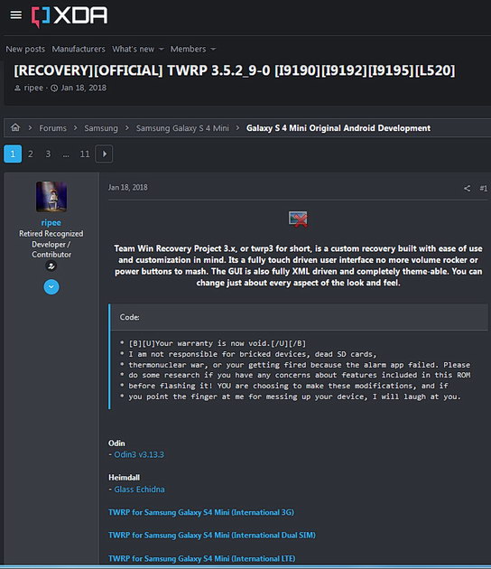Click the Code: block header
The height and width of the screenshot is (569, 491).
click(299, 317)
